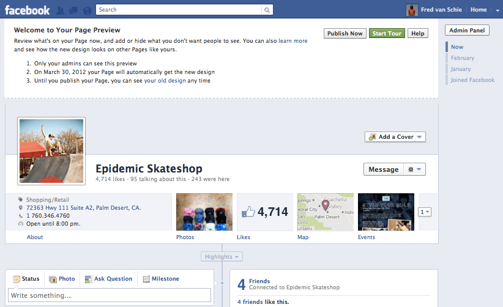Open the About link
This screenshot has height=307, width=503.
point(35,237)
